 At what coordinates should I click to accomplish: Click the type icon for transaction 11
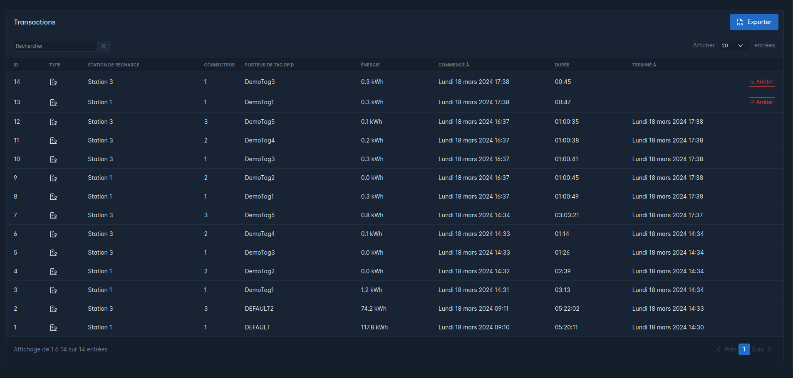[53, 141]
